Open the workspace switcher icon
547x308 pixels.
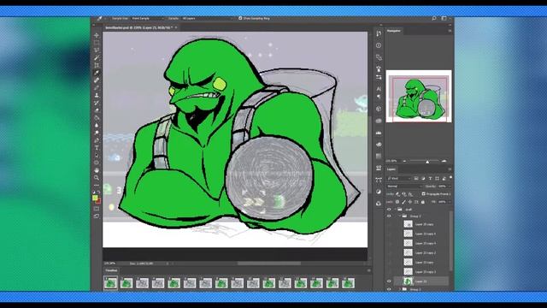(444, 18)
